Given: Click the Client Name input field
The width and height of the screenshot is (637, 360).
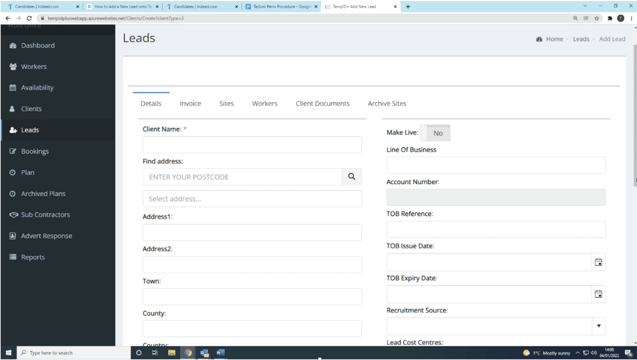Looking at the screenshot, I should click(252, 145).
